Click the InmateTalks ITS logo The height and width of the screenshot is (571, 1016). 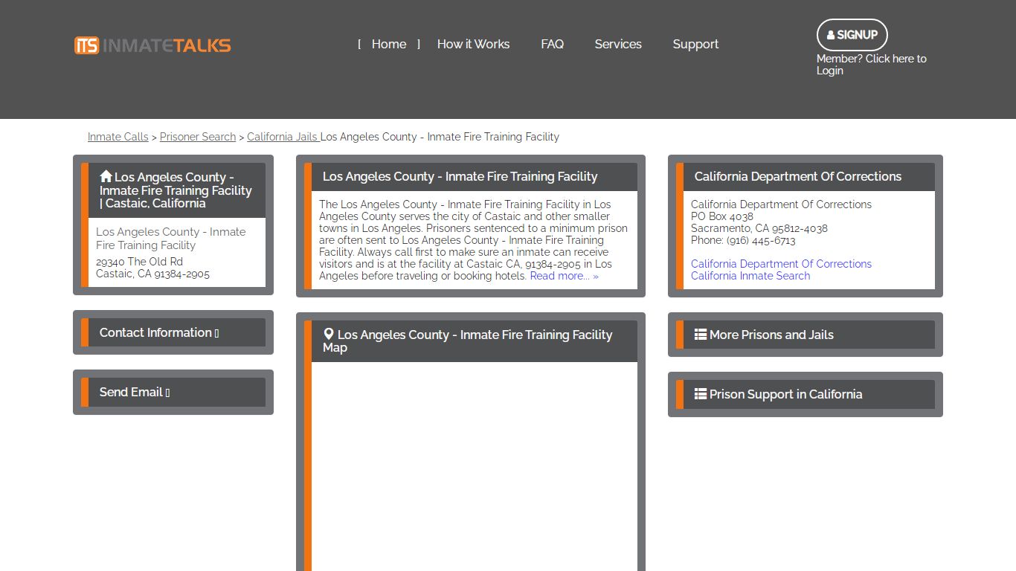tap(152, 45)
